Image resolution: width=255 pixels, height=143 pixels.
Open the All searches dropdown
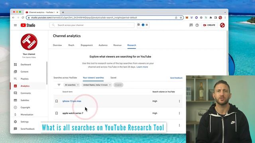pos(72,85)
